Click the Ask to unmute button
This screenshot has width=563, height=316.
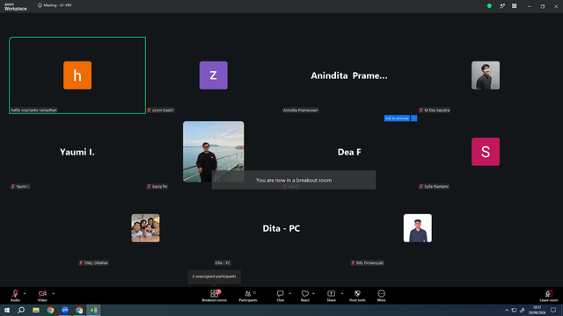397,118
